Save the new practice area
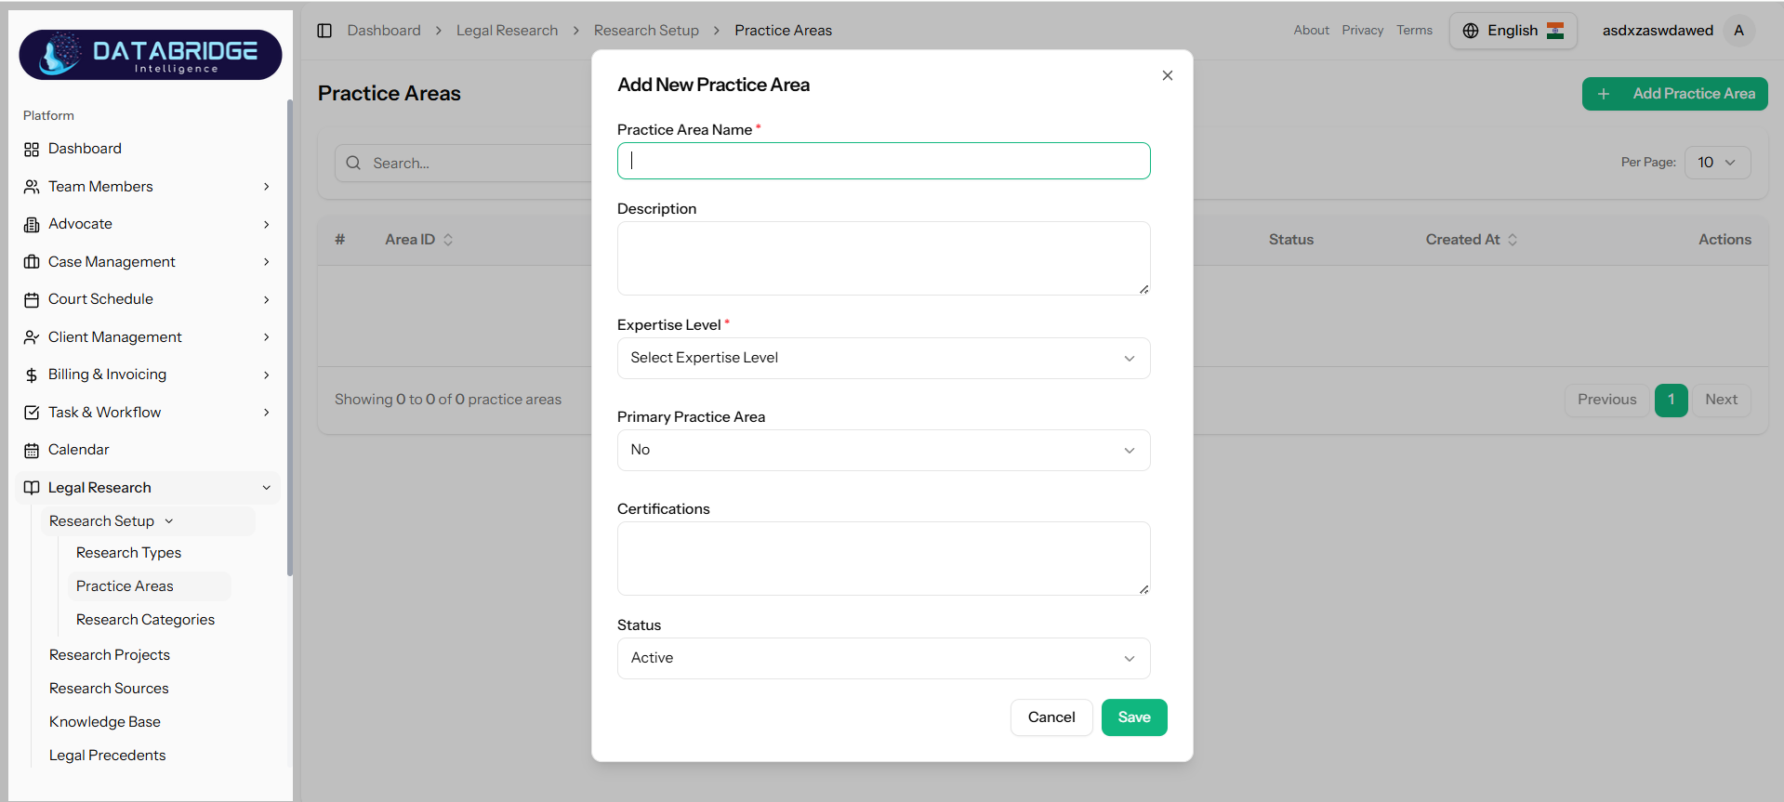 point(1134,717)
